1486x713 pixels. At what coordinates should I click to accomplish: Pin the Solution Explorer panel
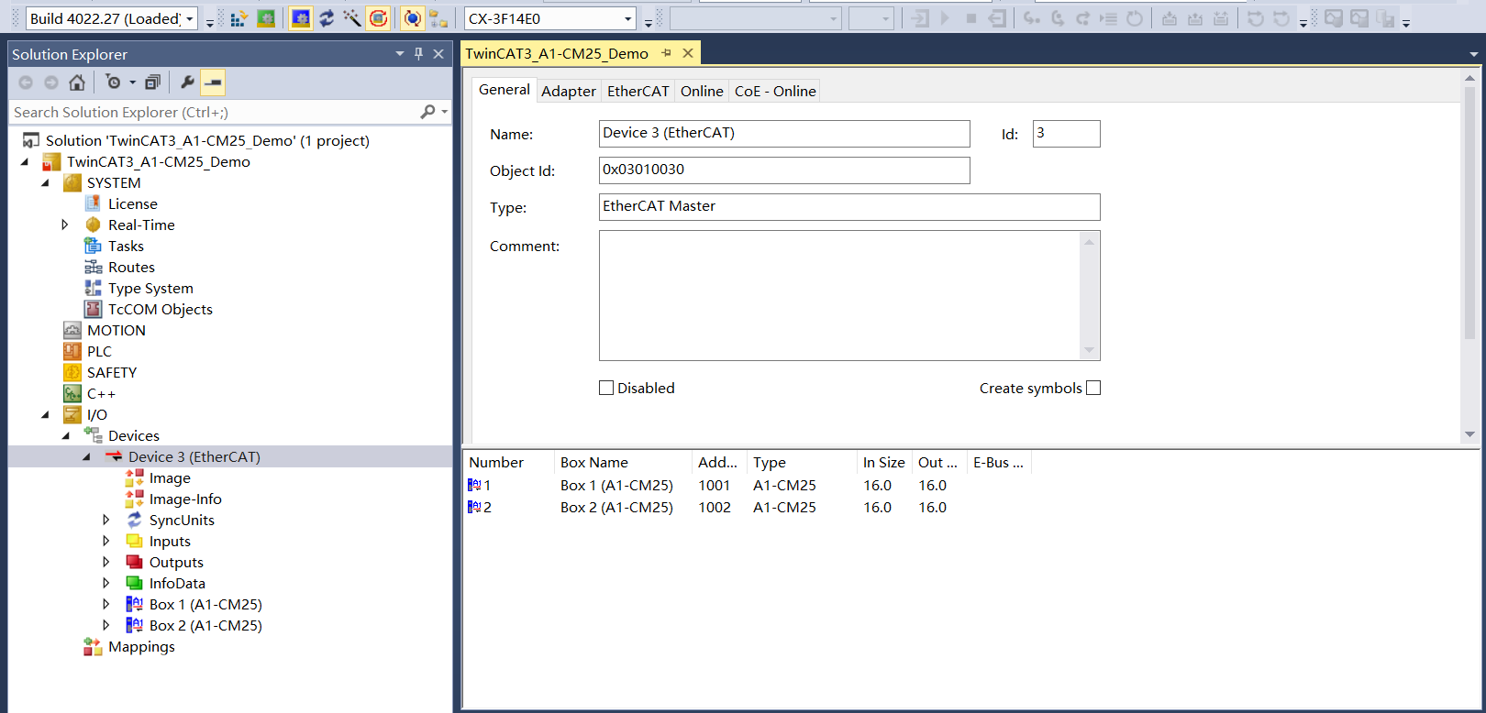418,54
